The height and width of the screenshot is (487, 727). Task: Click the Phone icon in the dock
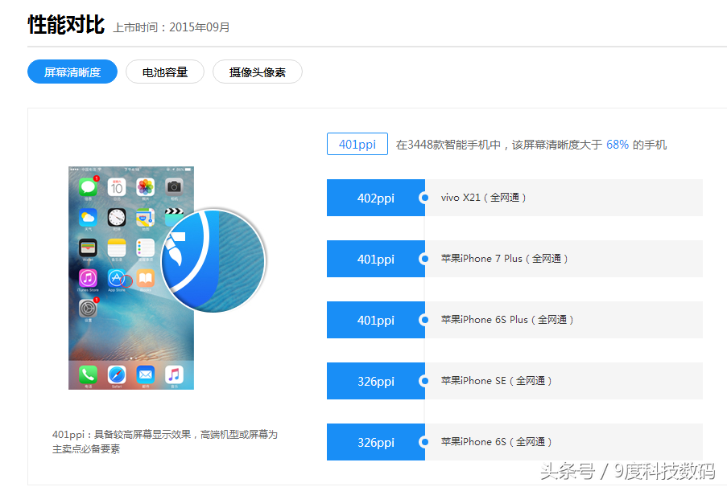click(88, 374)
